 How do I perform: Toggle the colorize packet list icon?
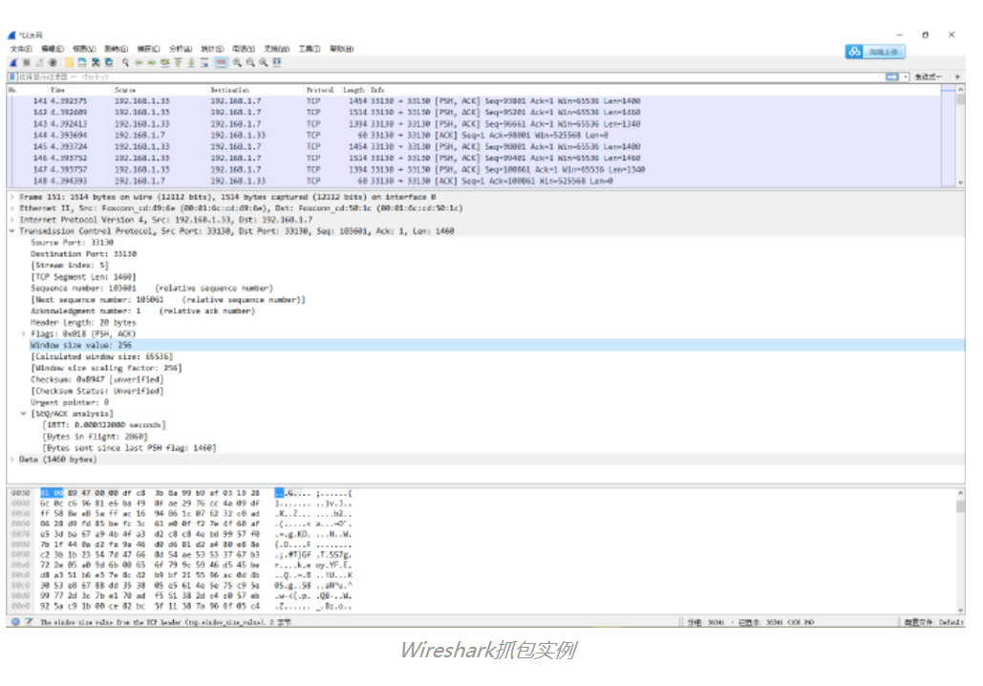coord(221,63)
